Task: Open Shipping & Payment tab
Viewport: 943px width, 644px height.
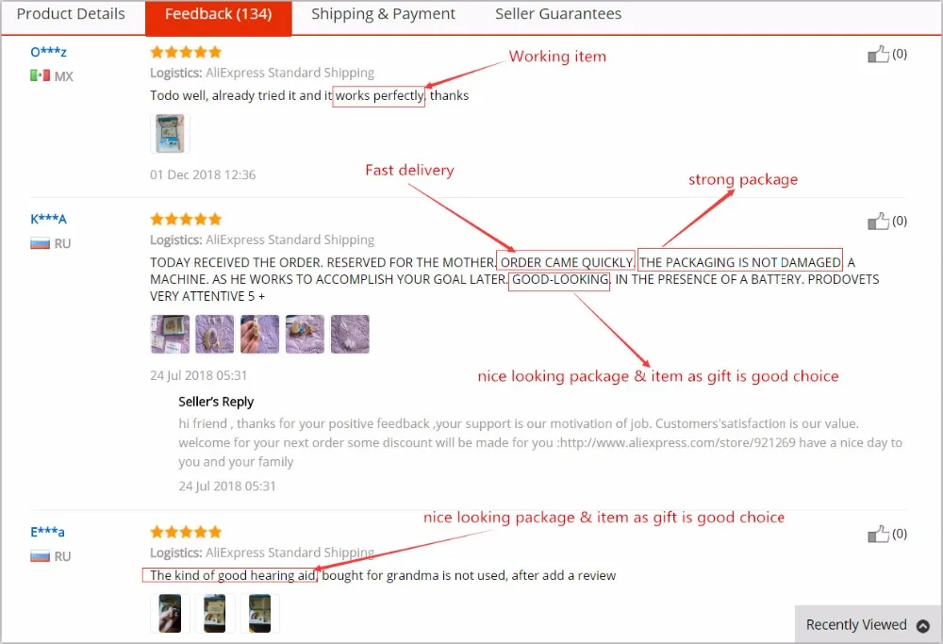Action: [383, 14]
